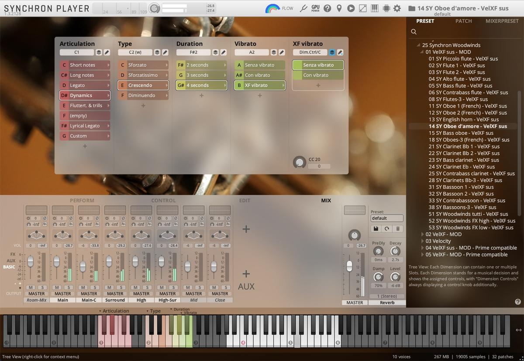Open the Room-Mix channel MASTER output dropdown
Viewport: 524px width, 361px height.
tap(37, 293)
